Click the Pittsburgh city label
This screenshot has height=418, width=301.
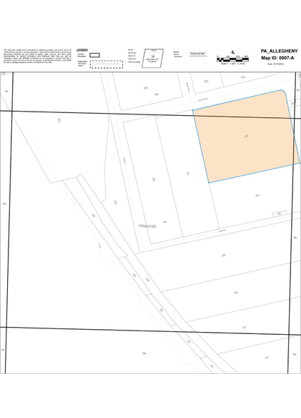pyautogui.click(x=148, y=226)
